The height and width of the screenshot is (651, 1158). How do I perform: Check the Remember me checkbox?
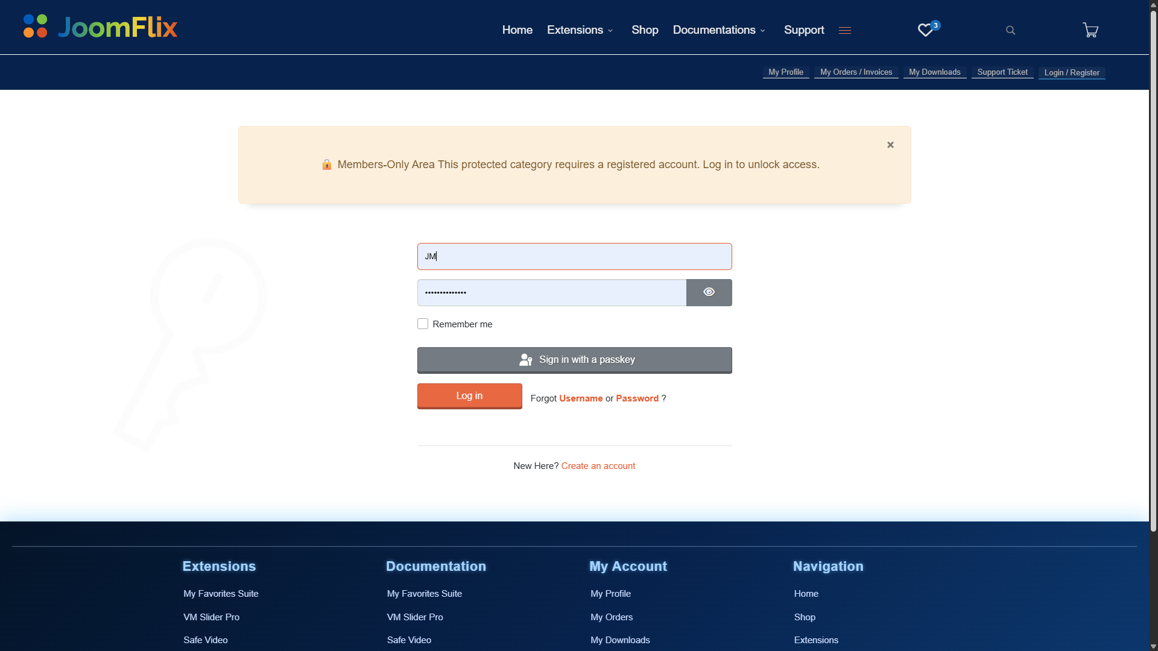point(423,324)
